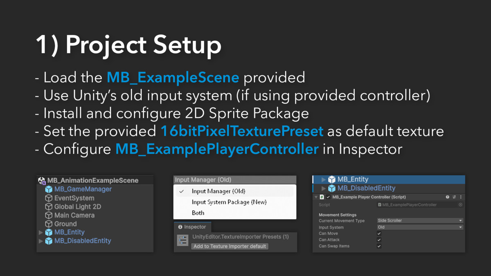Expand MB_Entity in the scene hierarchy
491x276 pixels.
(41, 232)
